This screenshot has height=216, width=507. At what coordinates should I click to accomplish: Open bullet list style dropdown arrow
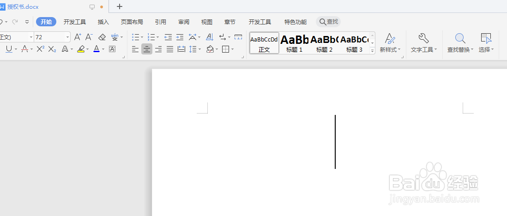[x=142, y=37]
